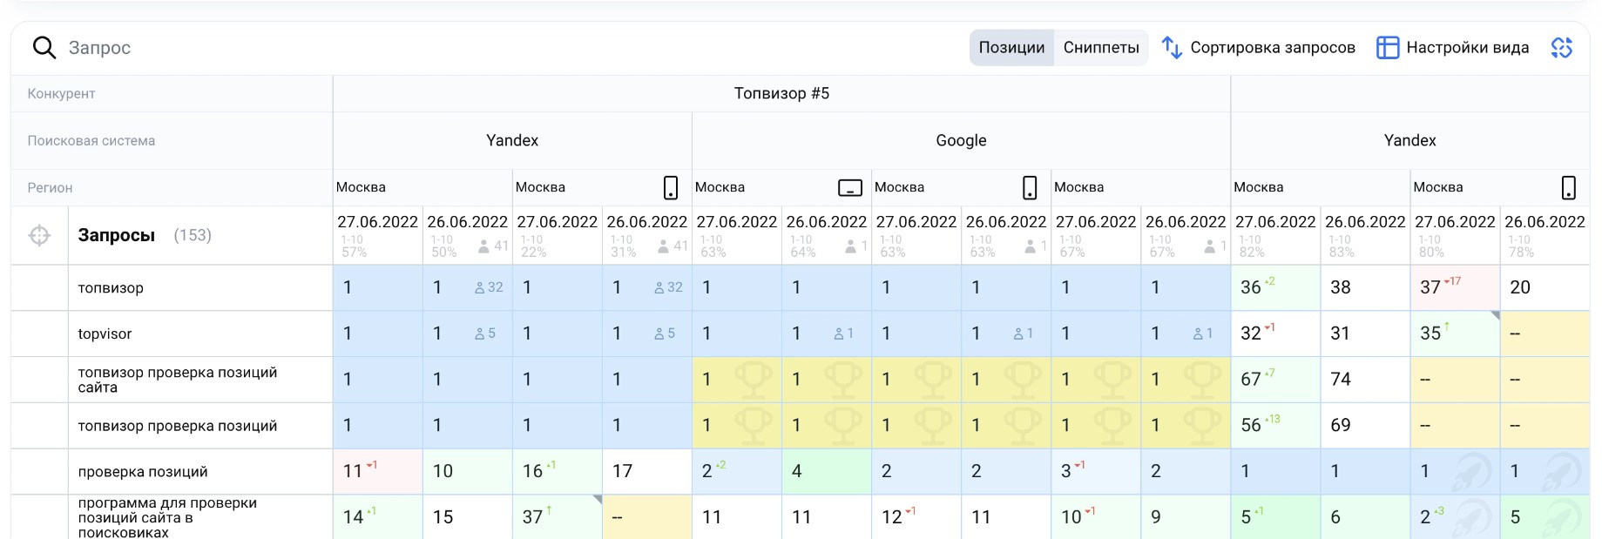Click the 57% top-10 share in header
This screenshot has height=539, width=1602.
354,253
